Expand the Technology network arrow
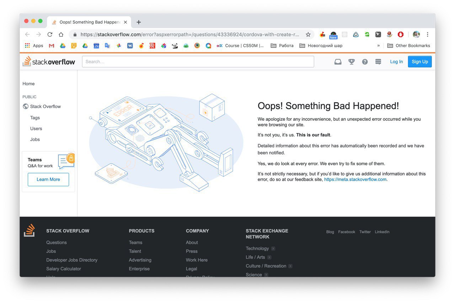The width and height of the screenshot is (455, 303). click(273, 249)
